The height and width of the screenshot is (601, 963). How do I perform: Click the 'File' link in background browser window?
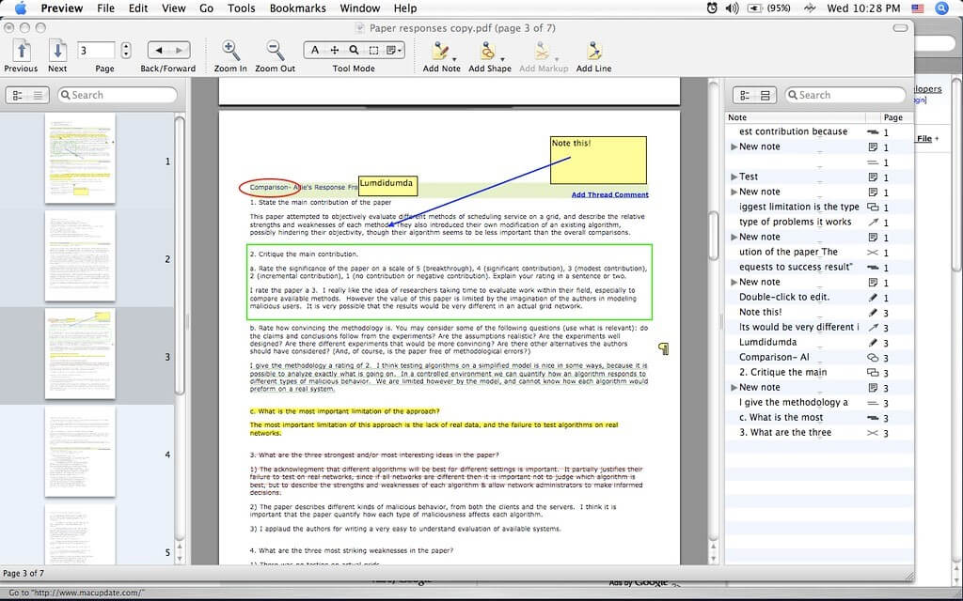click(x=924, y=139)
